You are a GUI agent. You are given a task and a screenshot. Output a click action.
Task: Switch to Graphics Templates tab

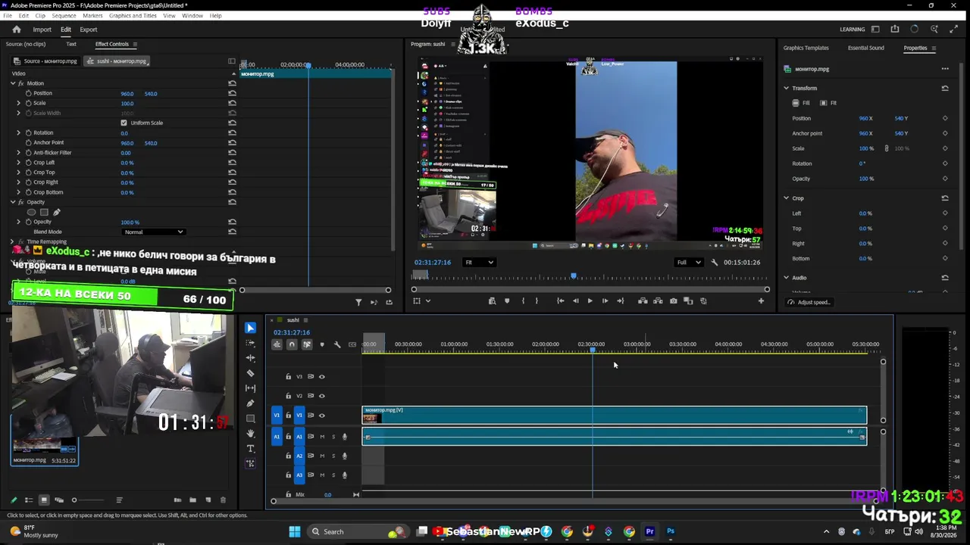pos(806,48)
